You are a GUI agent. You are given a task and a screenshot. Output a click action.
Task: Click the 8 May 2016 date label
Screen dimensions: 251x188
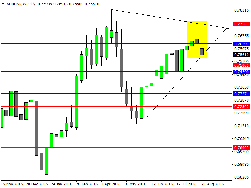136,184
